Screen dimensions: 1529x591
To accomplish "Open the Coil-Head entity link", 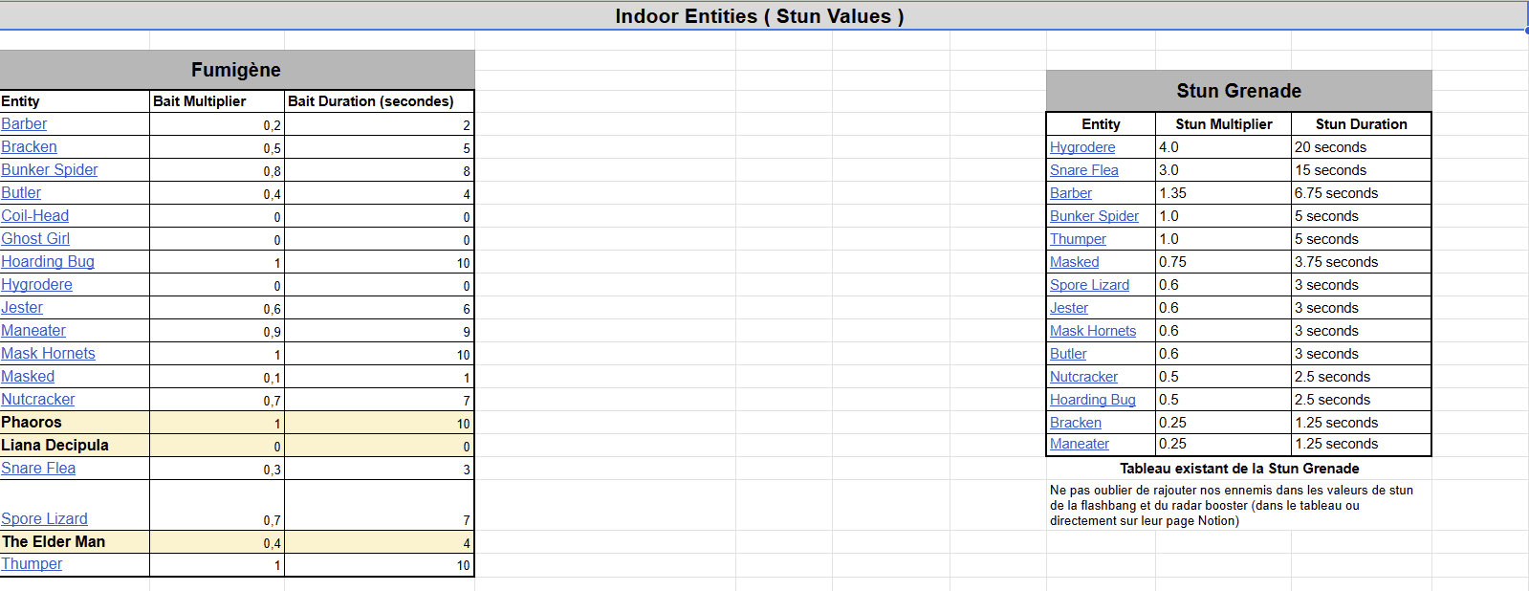I will click(x=35, y=216).
